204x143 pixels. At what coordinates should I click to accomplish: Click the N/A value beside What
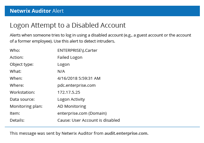click(x=61, y=71)
